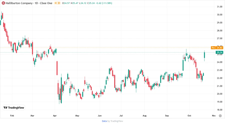Click the O24.57 open value
This screenshot has width=225, height=124.
click(66, 3)
